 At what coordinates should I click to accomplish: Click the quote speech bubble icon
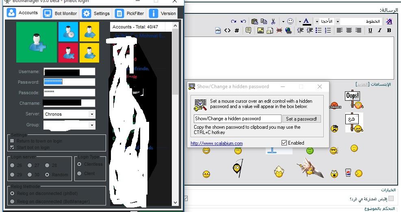point(248,30)
